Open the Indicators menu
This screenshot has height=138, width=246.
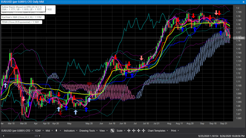71,131
